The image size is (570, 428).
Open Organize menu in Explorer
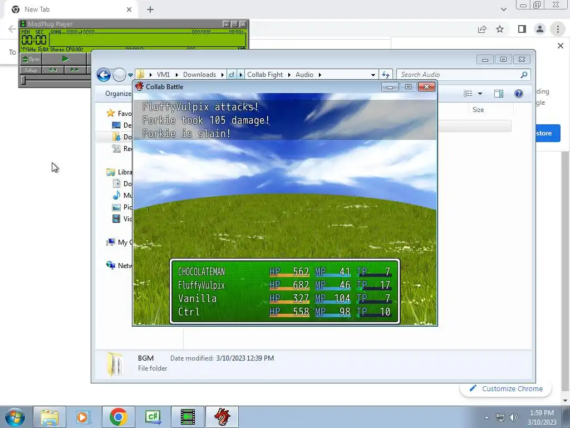click(x=119, y=94)
